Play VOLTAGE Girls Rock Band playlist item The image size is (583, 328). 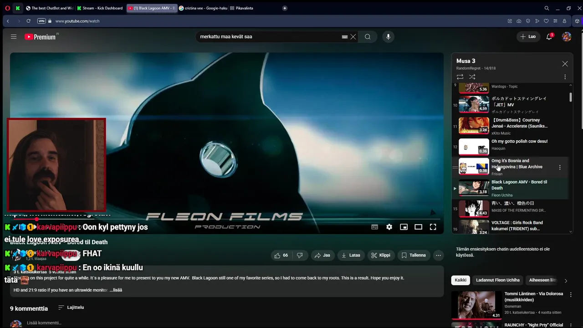(x=510, y=226)
